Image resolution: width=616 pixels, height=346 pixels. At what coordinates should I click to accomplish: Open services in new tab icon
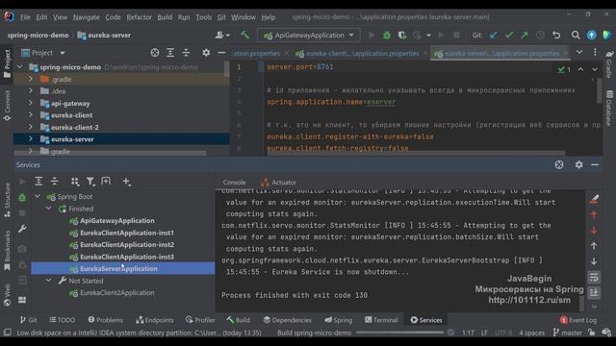tap(106, 182)
